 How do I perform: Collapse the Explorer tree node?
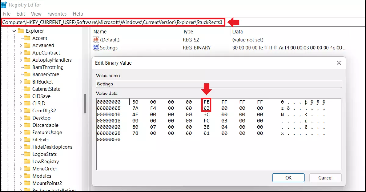(14, 31)
